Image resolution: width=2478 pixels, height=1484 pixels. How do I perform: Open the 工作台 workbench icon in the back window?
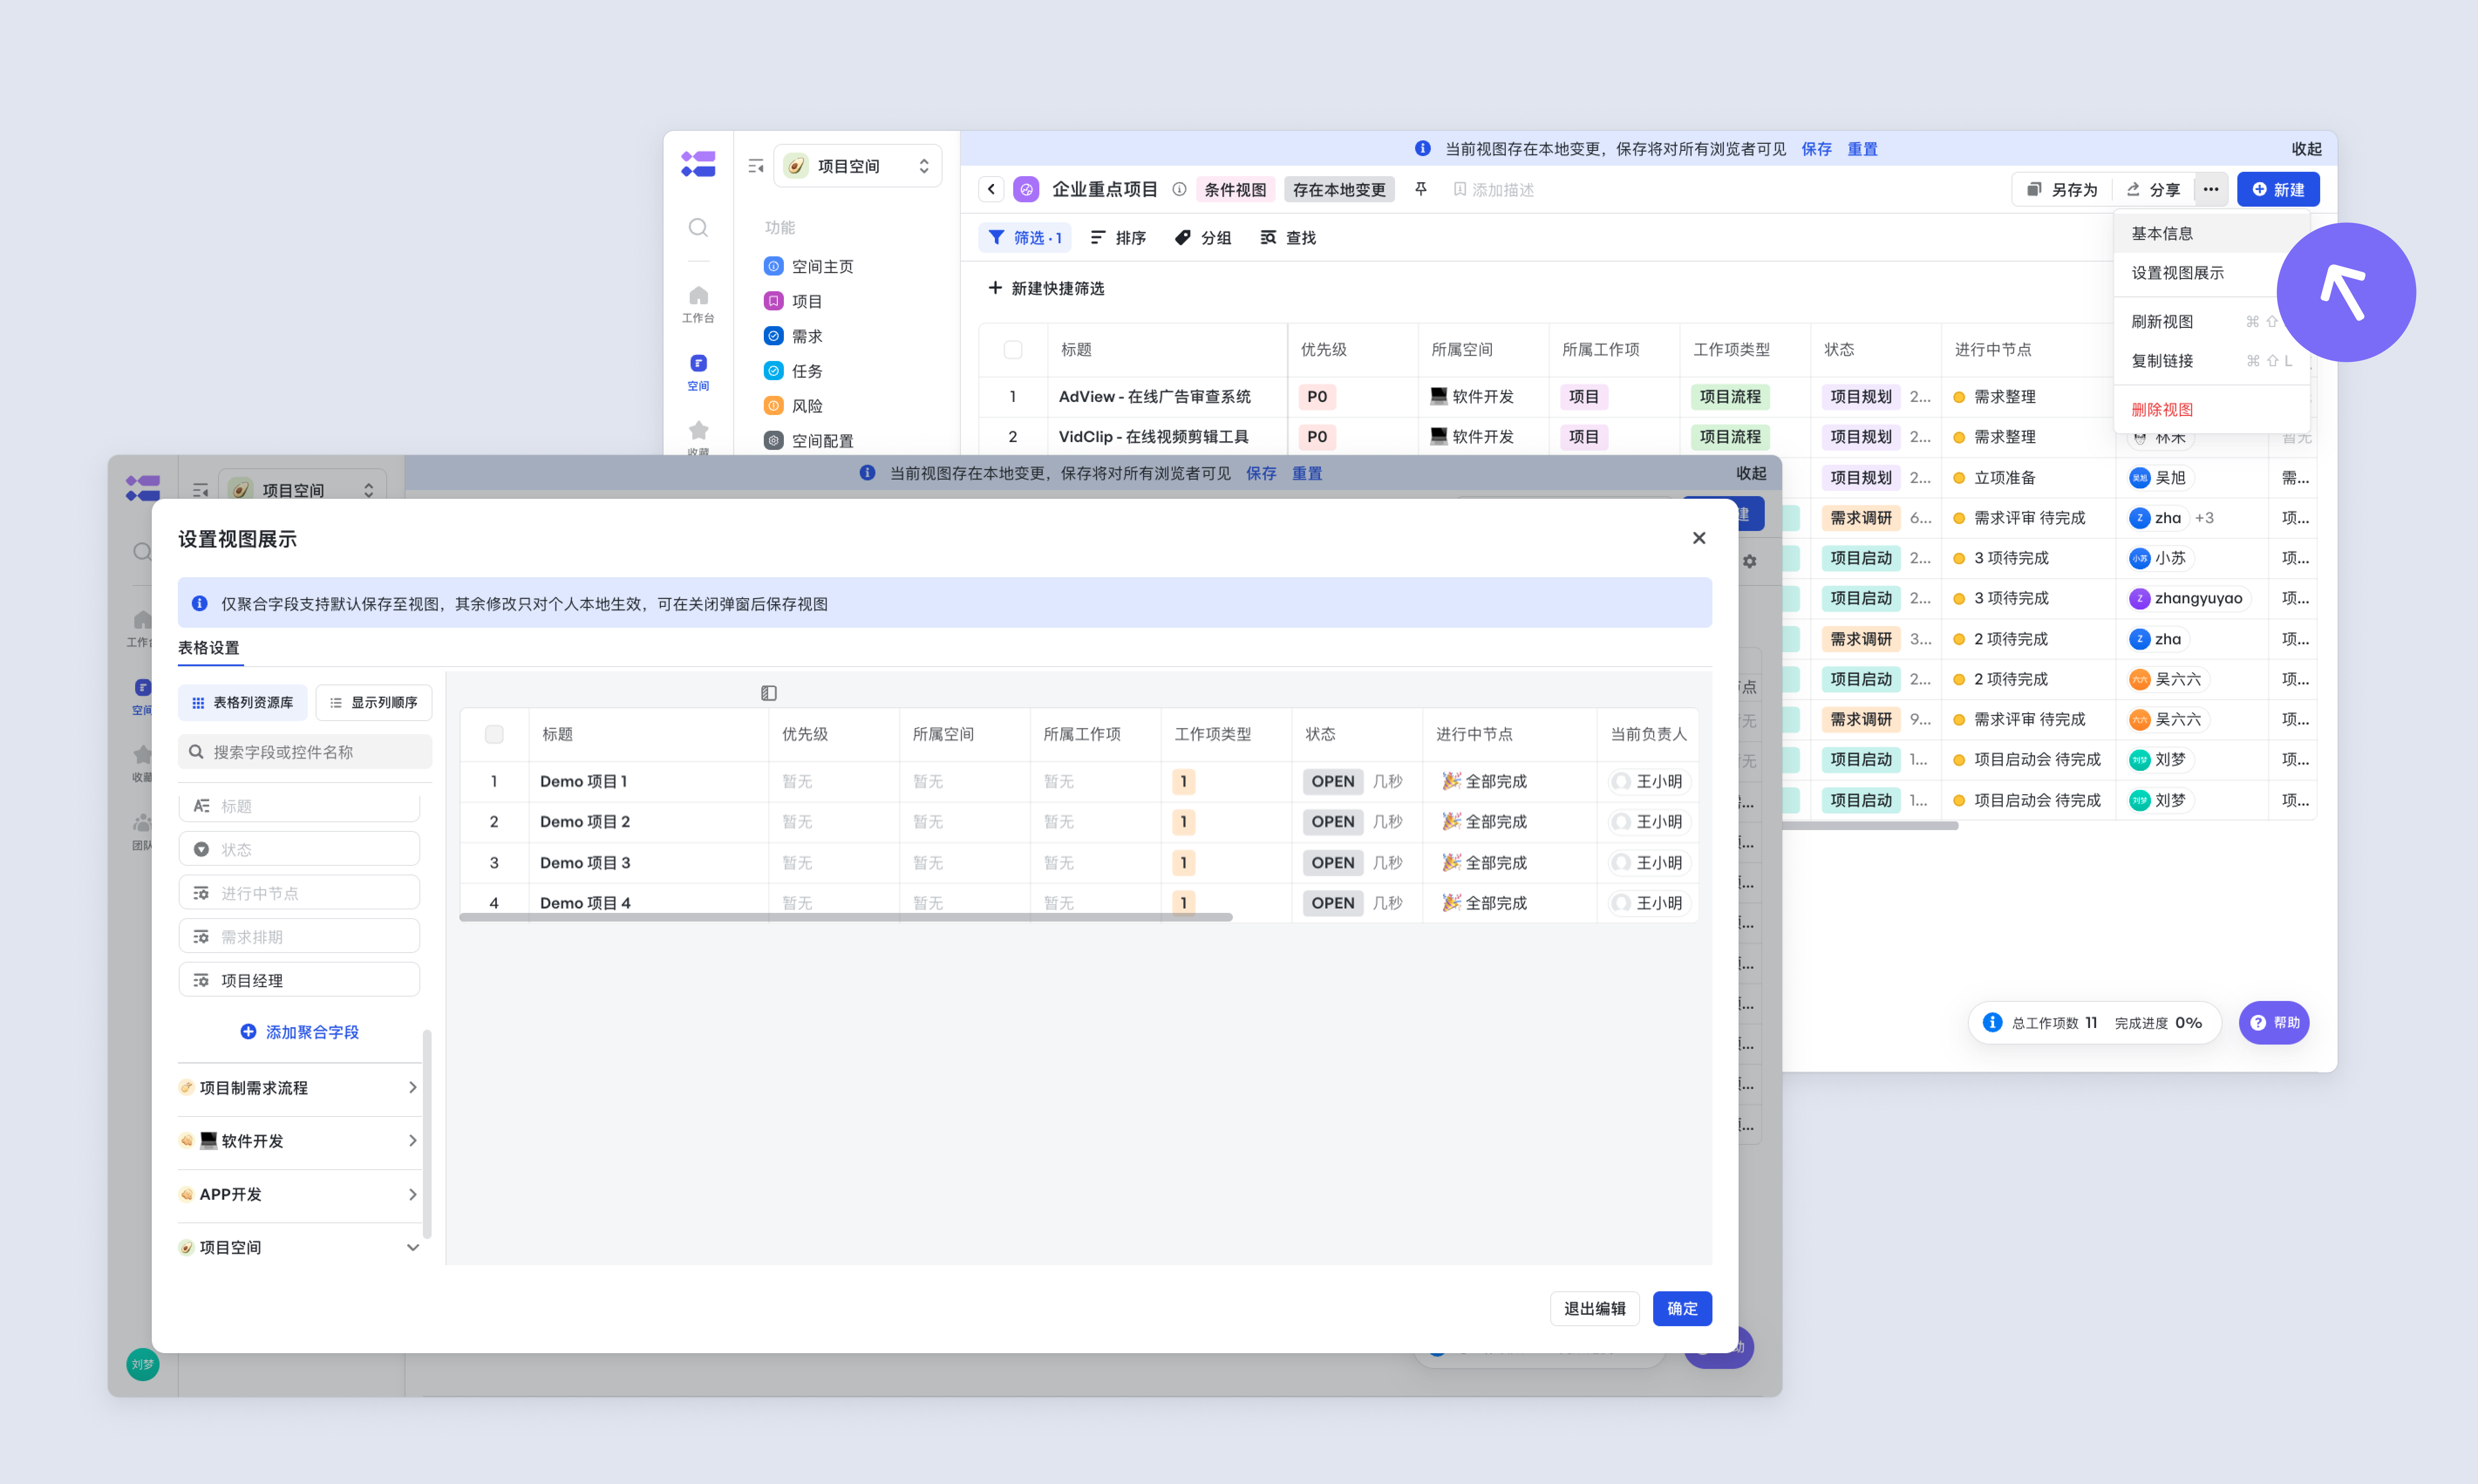point(698,304)
